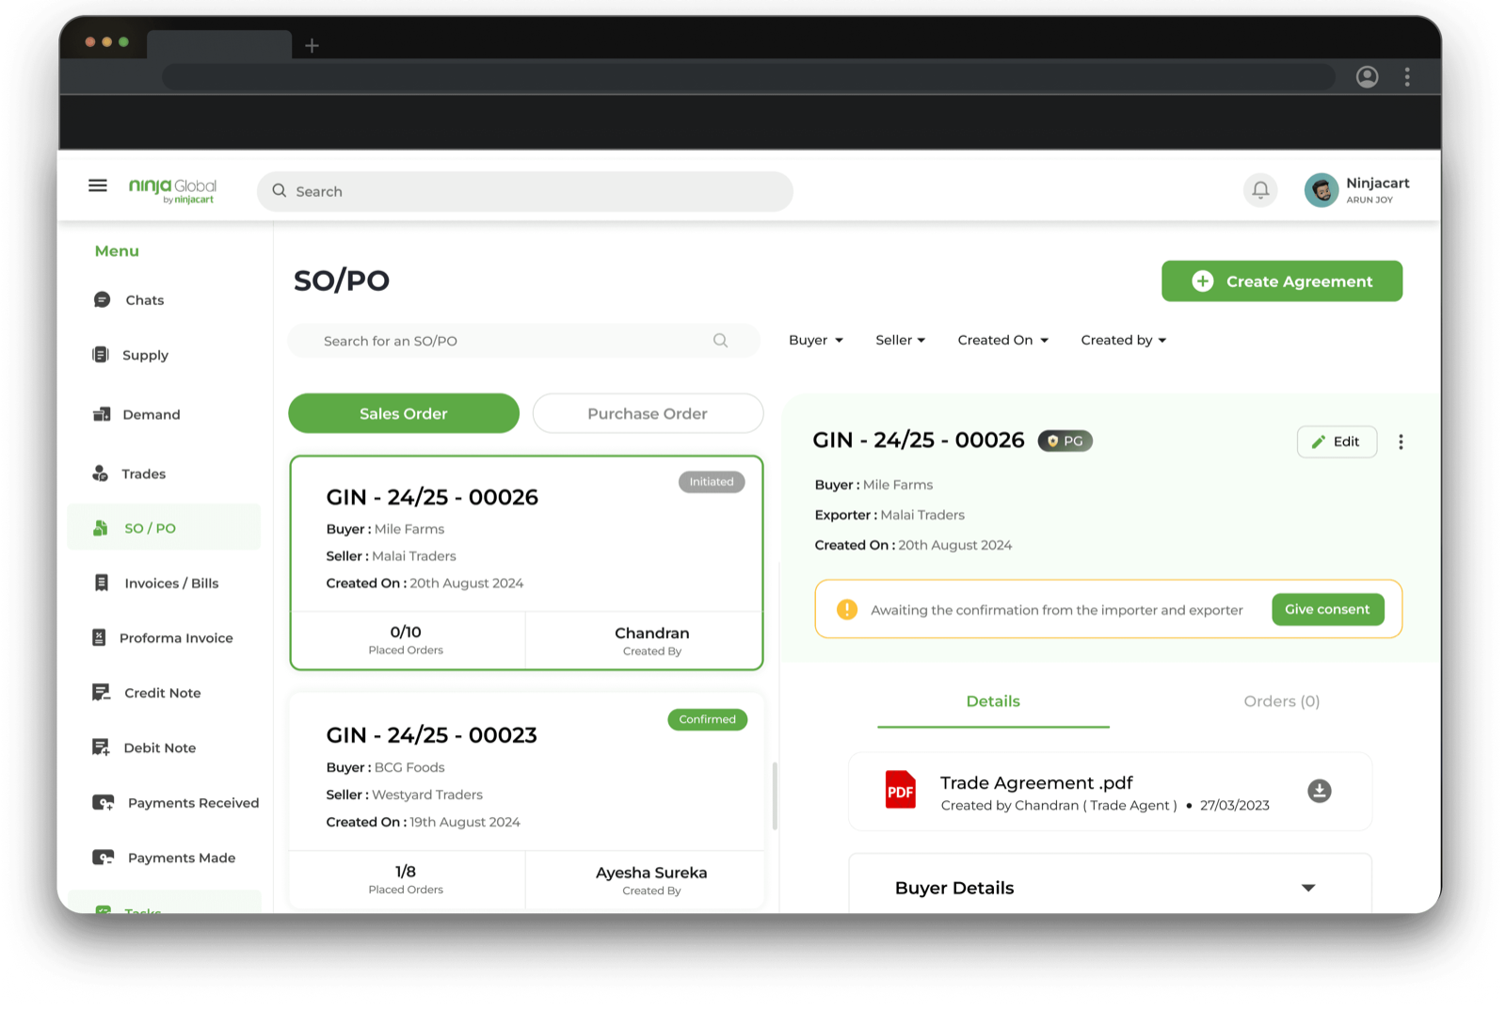Click the Ninja Global logo
The image size is (1506, 1027).
tap(172, 190)
